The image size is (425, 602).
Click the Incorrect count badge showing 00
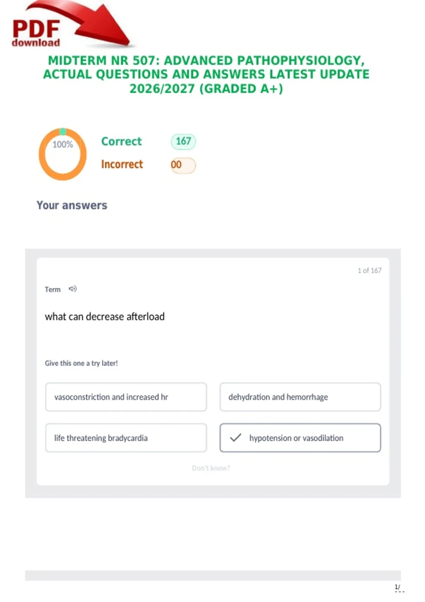[x=183, y=165]
